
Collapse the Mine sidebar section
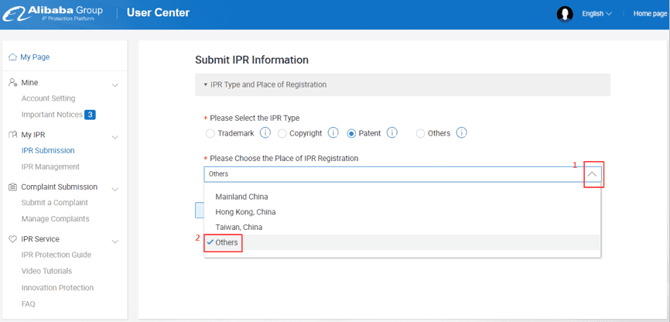point(115,84)
